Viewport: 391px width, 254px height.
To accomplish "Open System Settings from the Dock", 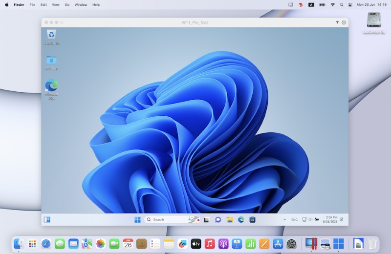I will (x=291, y=244).
